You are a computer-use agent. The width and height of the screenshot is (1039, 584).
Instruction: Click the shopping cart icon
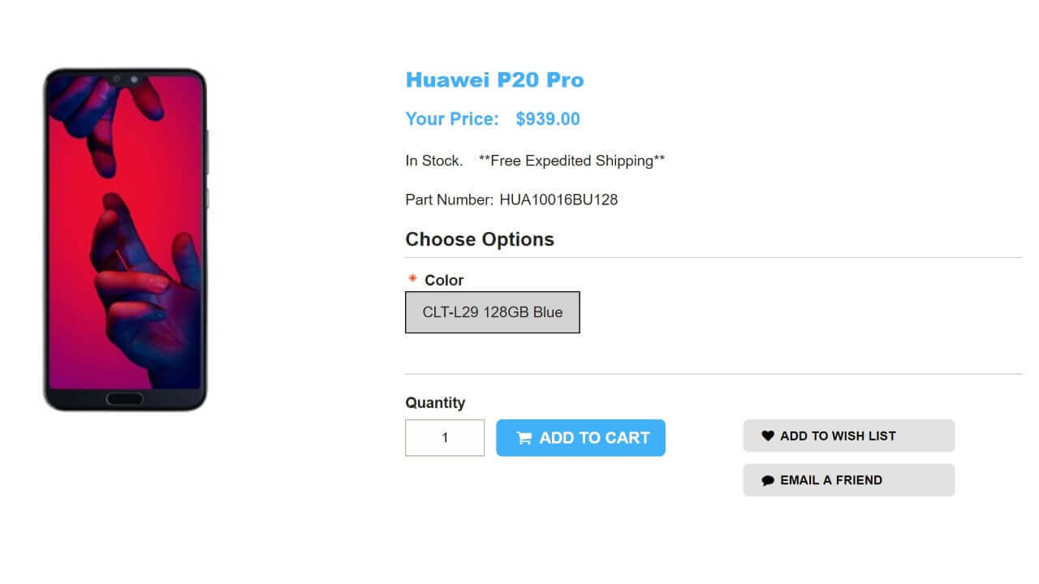coord(524,438)
